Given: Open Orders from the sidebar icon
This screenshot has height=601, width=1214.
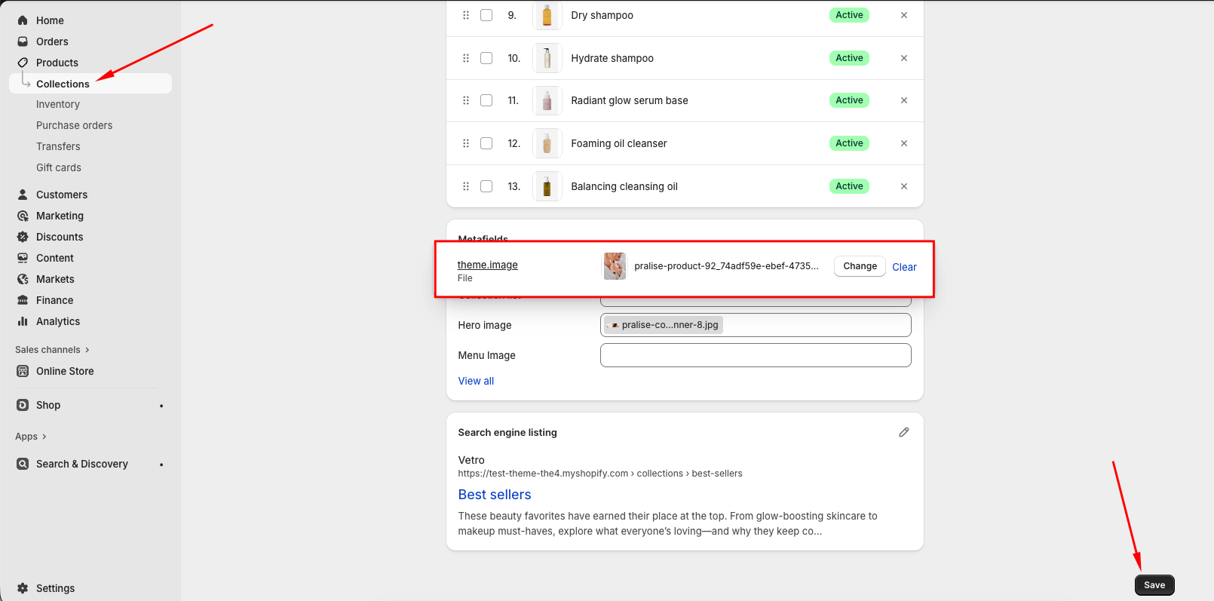Looking at the screenshot, I should [x=23, y=41].
